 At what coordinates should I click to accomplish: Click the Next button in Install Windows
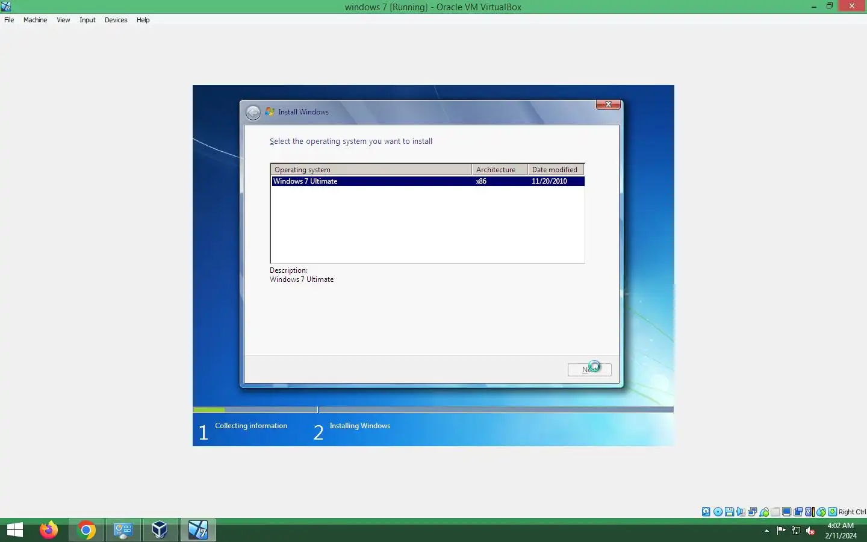(589, 369)
